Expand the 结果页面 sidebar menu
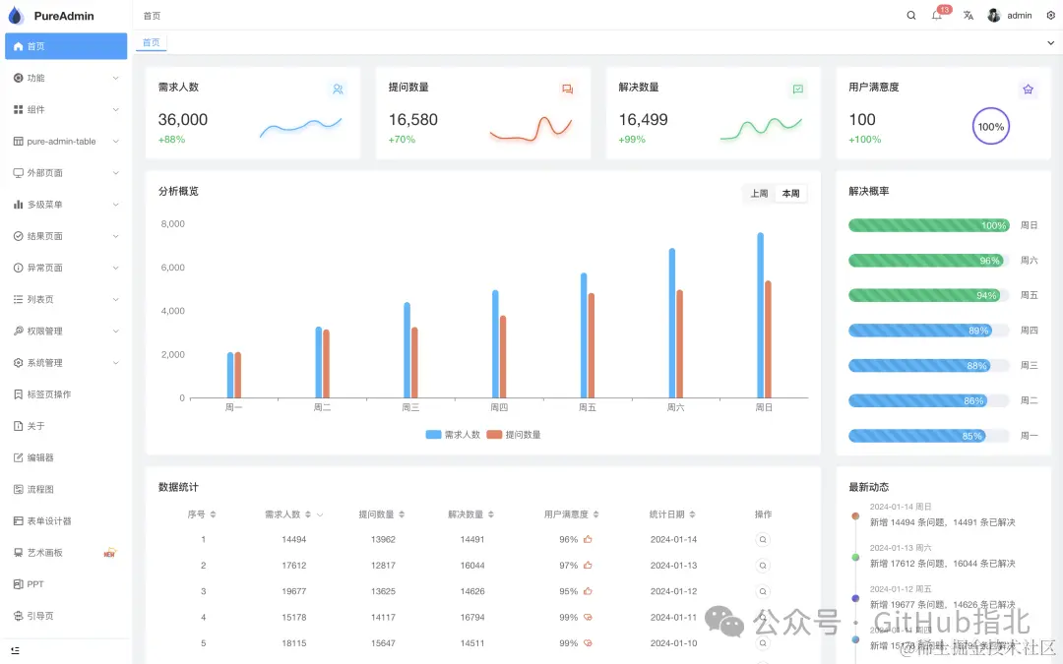1063x664 pixels. pyautogui.click(x=66, y=236)
